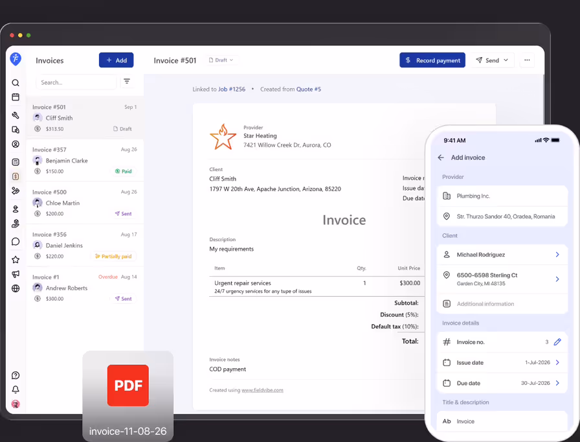Screen dimensions: 580x442
Task: Open the user avatar at sidebar bottom
Action: click(x=16, y=404)
